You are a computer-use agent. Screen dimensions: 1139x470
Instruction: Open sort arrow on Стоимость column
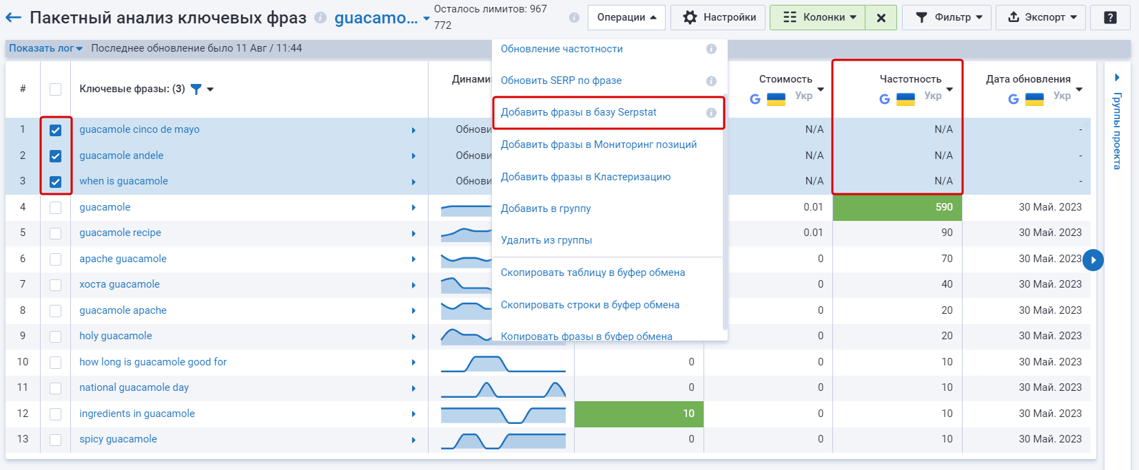tap(821, 89)
